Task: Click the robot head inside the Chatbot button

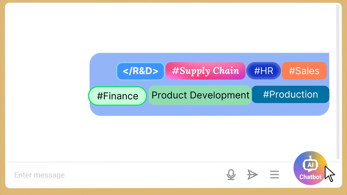Action: (x=310, y=164)
